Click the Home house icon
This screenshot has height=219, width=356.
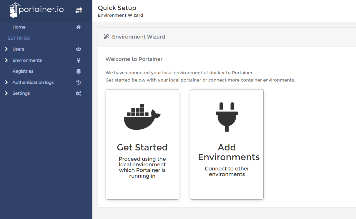tap(79, 27)
